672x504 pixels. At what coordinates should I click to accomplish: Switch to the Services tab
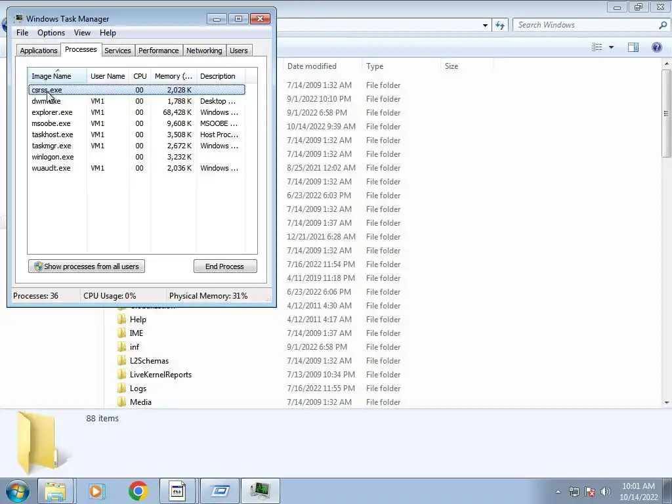pyautogui.click(x=117, y=51)
